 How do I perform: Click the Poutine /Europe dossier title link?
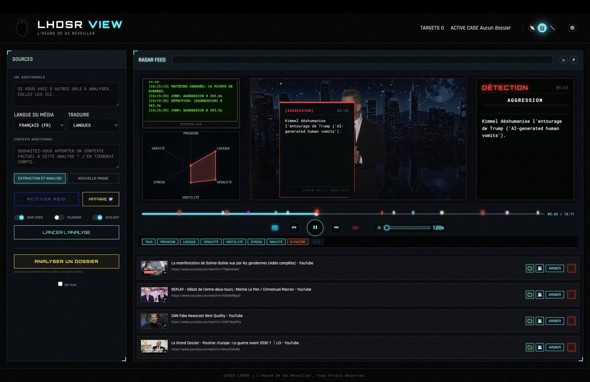point(235,343)
